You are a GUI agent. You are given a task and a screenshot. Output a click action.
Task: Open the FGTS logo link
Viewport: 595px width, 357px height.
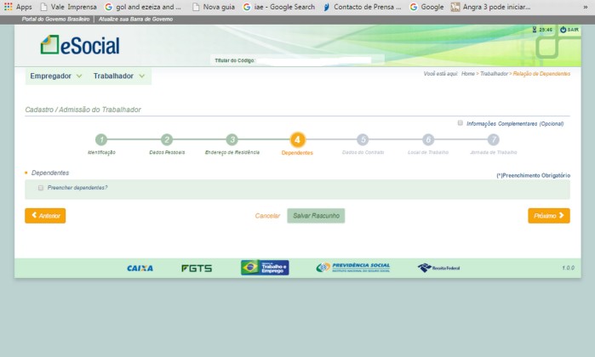click(197, 268)
